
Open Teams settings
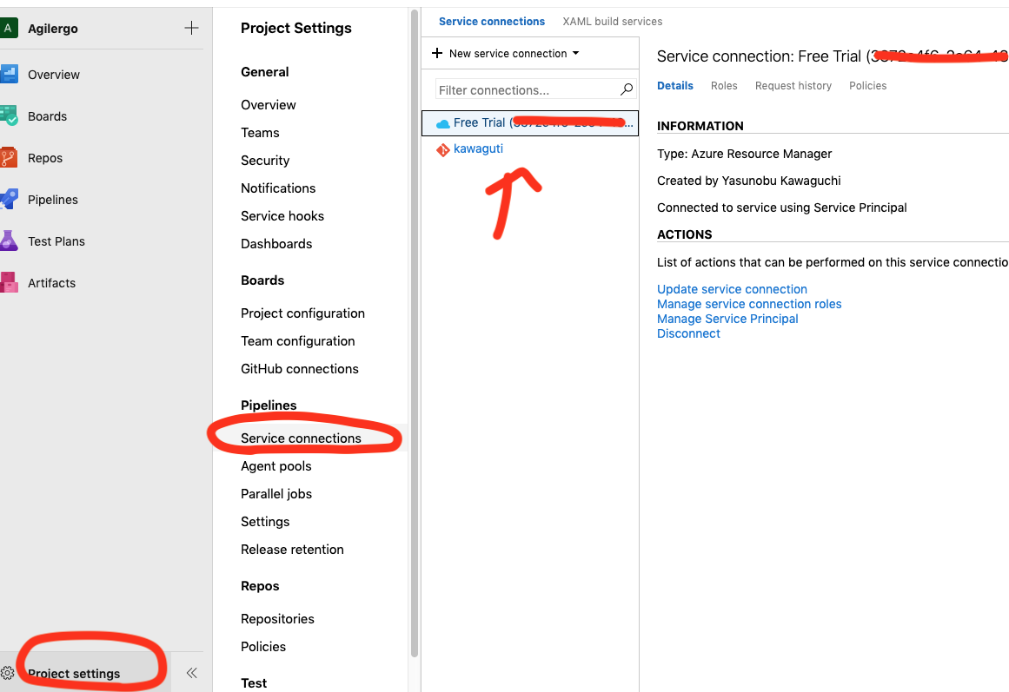click(260, 133)
